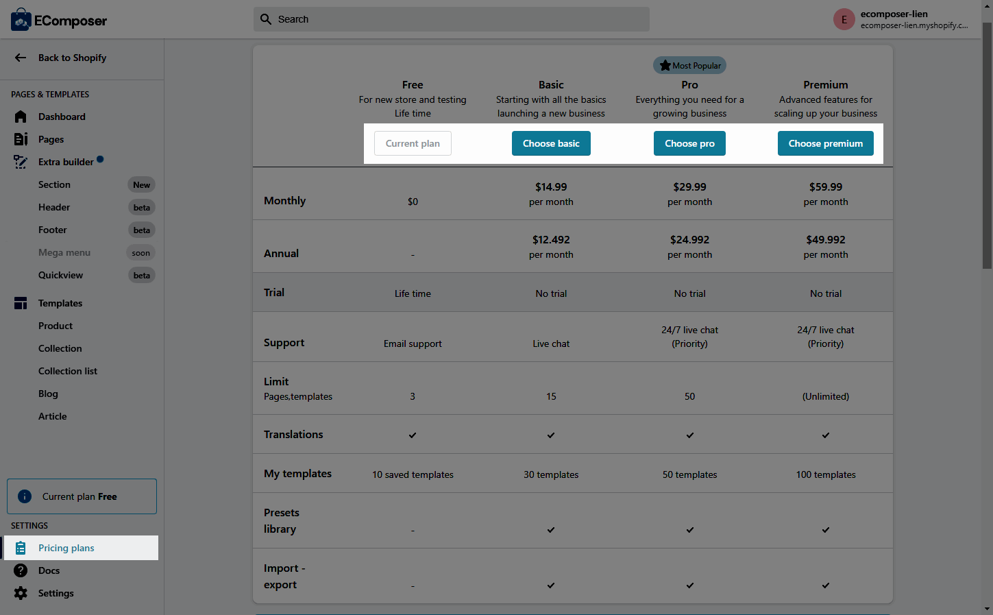Focus the Search input field
The height and width of the screenshot is (615, 993).
click(452, 19)
